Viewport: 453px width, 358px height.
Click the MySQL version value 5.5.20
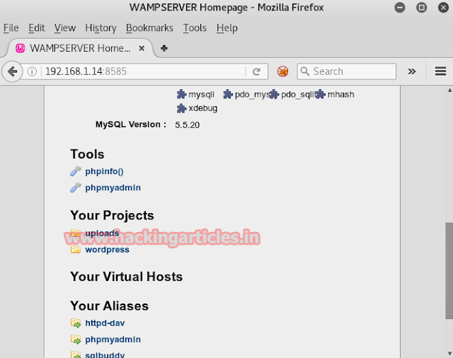pyautogui.click(x=187, y=125)
